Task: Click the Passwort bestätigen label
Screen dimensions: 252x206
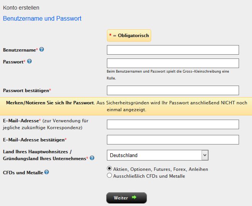Action: tap(27, 91)
